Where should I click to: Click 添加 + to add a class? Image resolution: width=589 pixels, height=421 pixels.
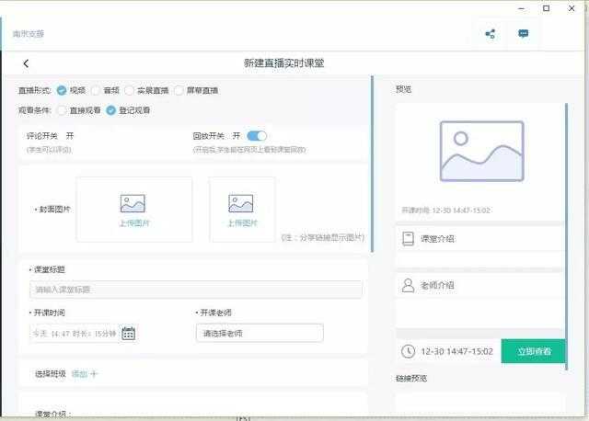pyautogui.click(x=85, y=373)
